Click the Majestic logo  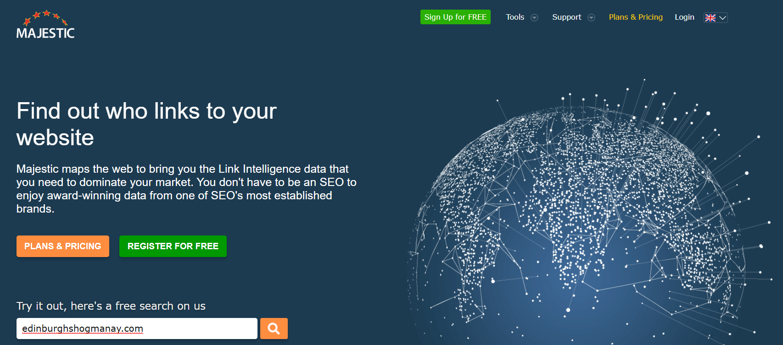pyautogui.click(x=45, y=25)
